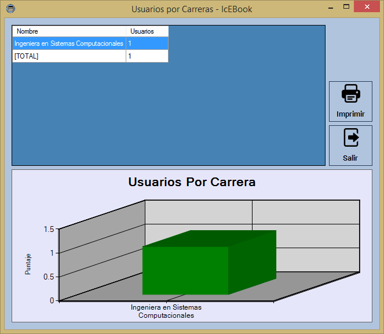Viewport: 384px width, 334px height.
Task: Select the Ingeniera en Sistemas Computacionales row
Action: point(69,43)
